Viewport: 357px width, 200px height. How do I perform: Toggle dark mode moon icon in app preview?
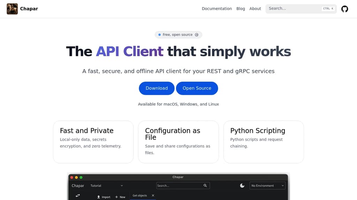click(x=242, y=185)
